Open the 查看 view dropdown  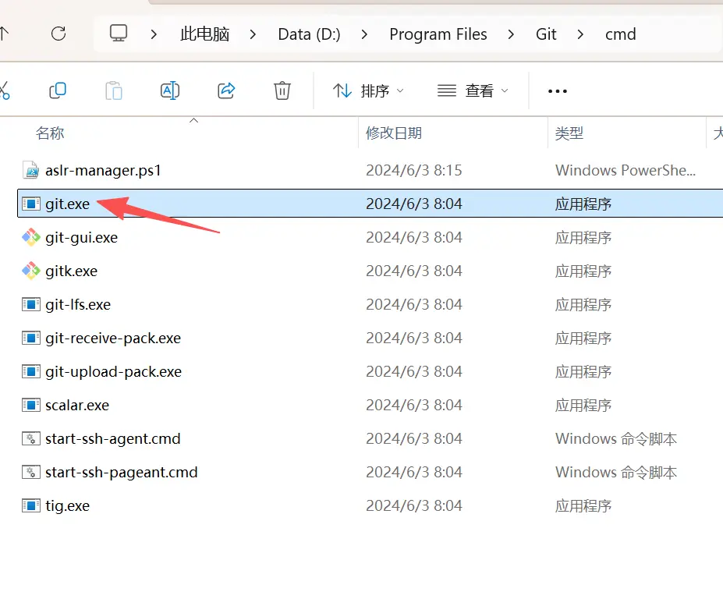[473, 90]
